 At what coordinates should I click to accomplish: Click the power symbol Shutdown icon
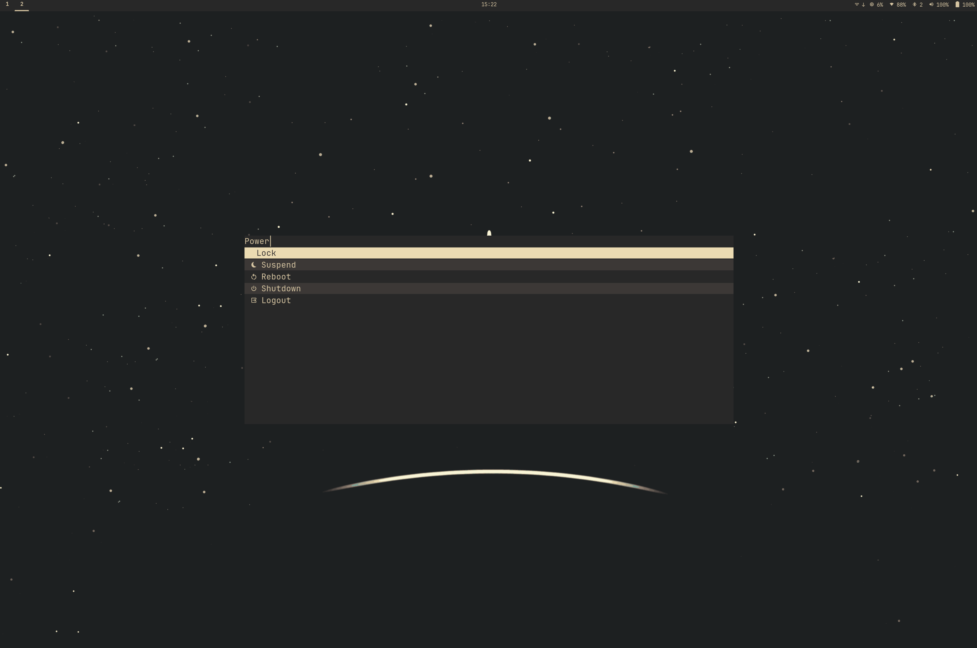coord(254,289)
